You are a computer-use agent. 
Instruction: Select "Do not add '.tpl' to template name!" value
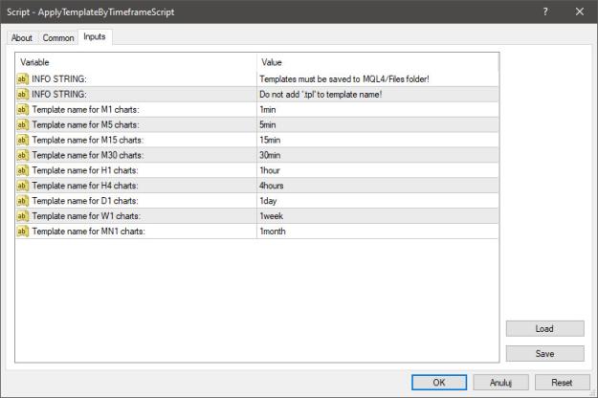(x=321, y=94)
